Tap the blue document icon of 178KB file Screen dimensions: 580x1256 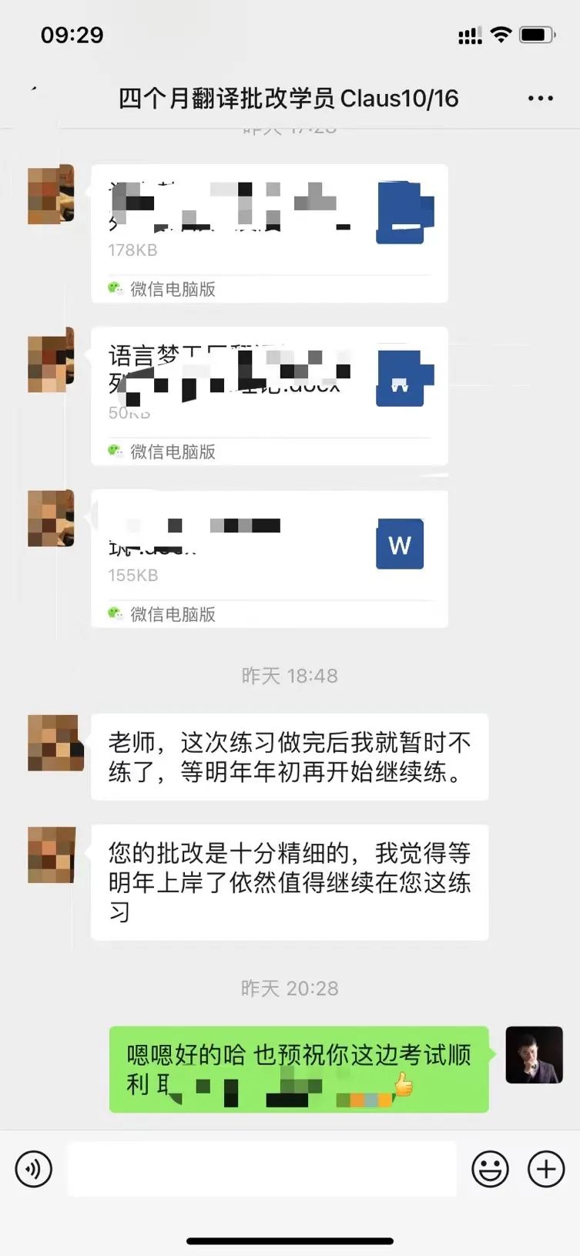(x=404, y=213)
